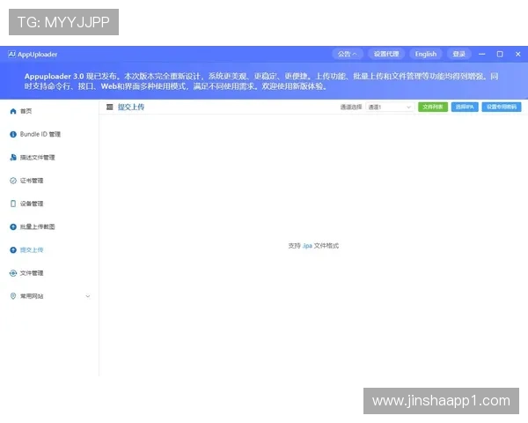
Task: Open Bundle ID 管理 info icon
Action: [x=13, y=134]
